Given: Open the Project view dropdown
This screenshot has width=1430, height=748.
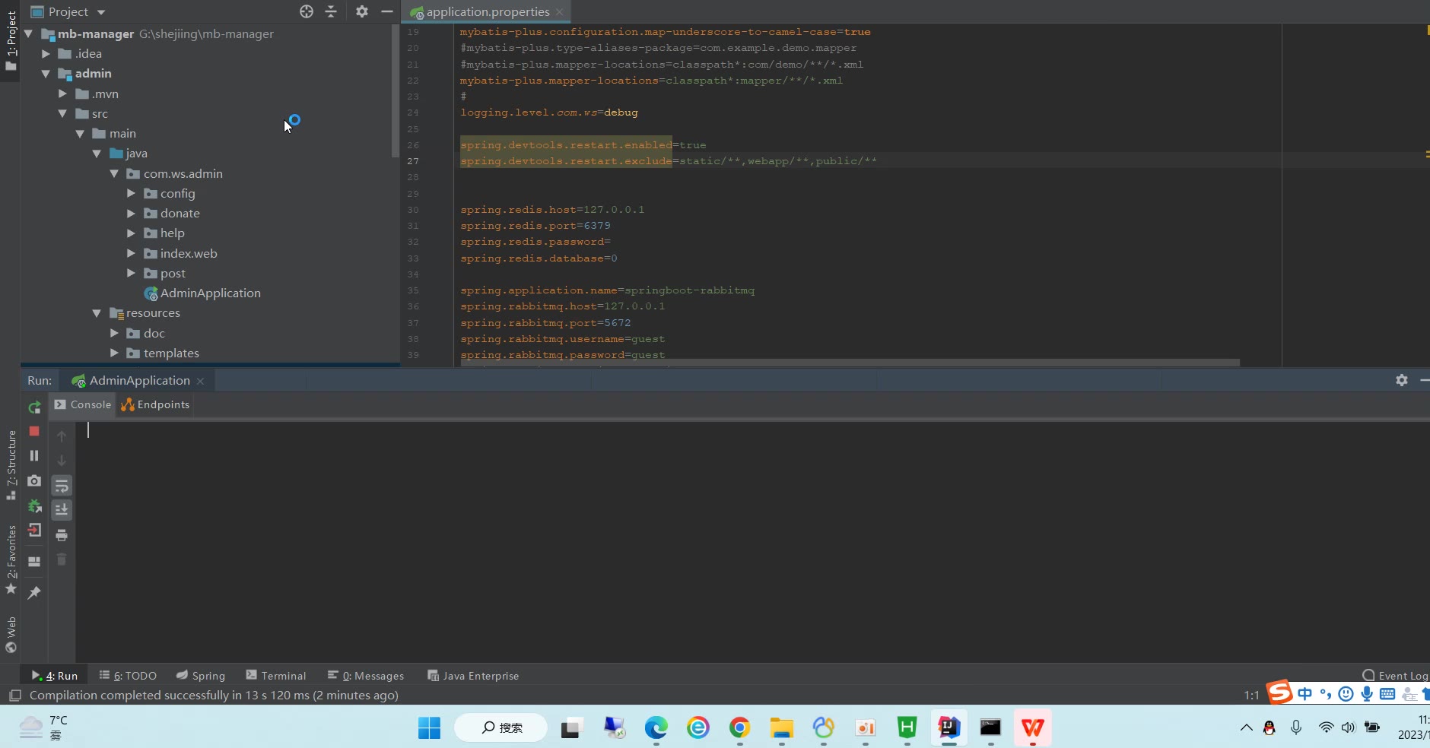Looking at the screenshot, I should pos(101,12).
